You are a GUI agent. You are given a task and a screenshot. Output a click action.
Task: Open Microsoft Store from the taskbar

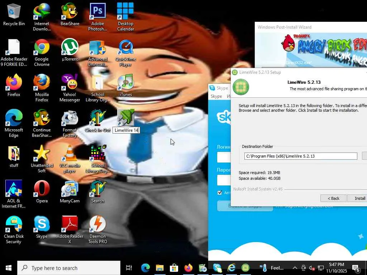click(x=174, y=268)
